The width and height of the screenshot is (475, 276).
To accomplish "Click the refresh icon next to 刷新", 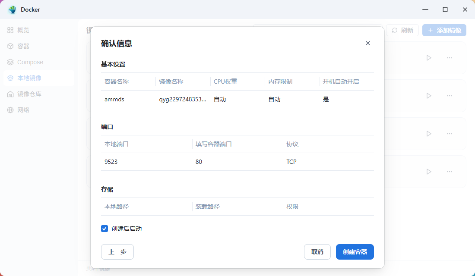I will click(x=394, y=30).
